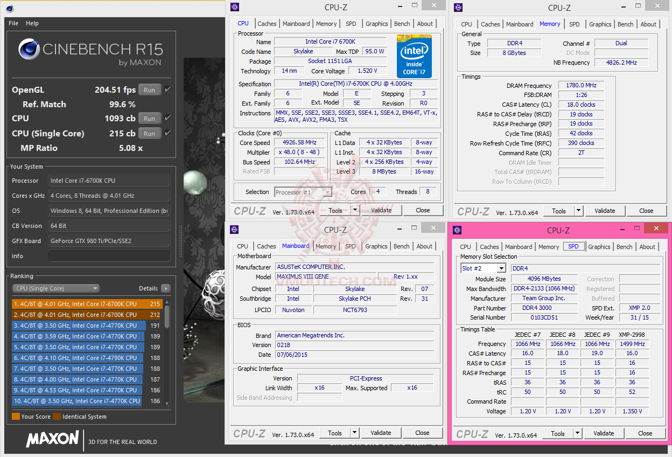Image resolution: width=672 pixels, height=457 pixels.
Task: Click the CPU-Z icon of the Timings window
Action: point(458,7)
